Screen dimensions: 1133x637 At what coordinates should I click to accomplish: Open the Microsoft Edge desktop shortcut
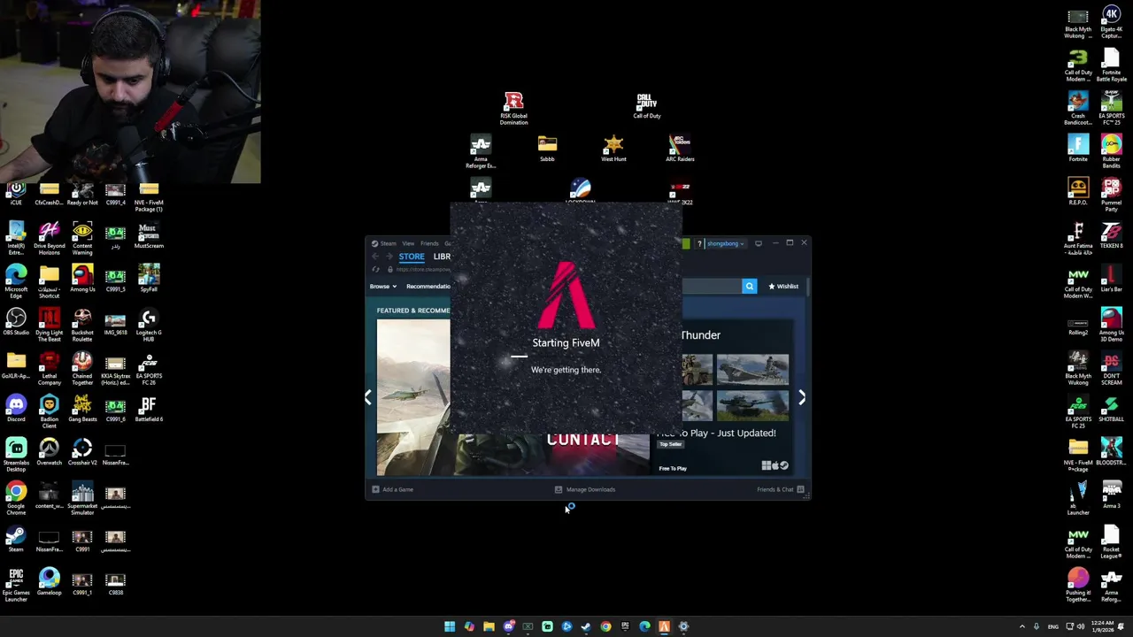point(16,281)
